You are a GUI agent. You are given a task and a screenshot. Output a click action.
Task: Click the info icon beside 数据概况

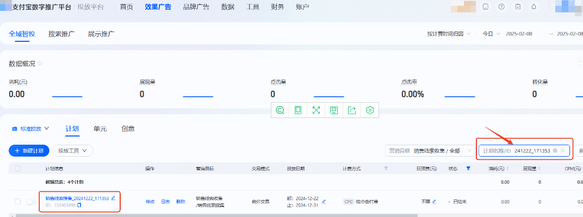click(40, 64)
